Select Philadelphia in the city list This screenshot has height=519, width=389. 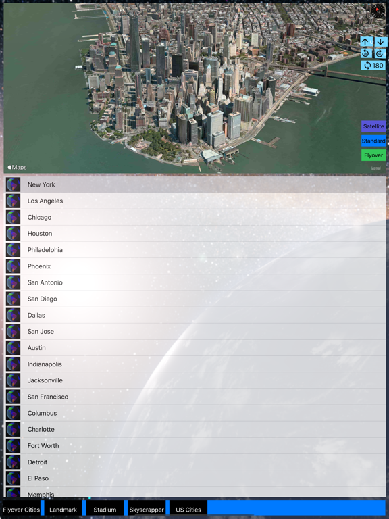(195, 250)
